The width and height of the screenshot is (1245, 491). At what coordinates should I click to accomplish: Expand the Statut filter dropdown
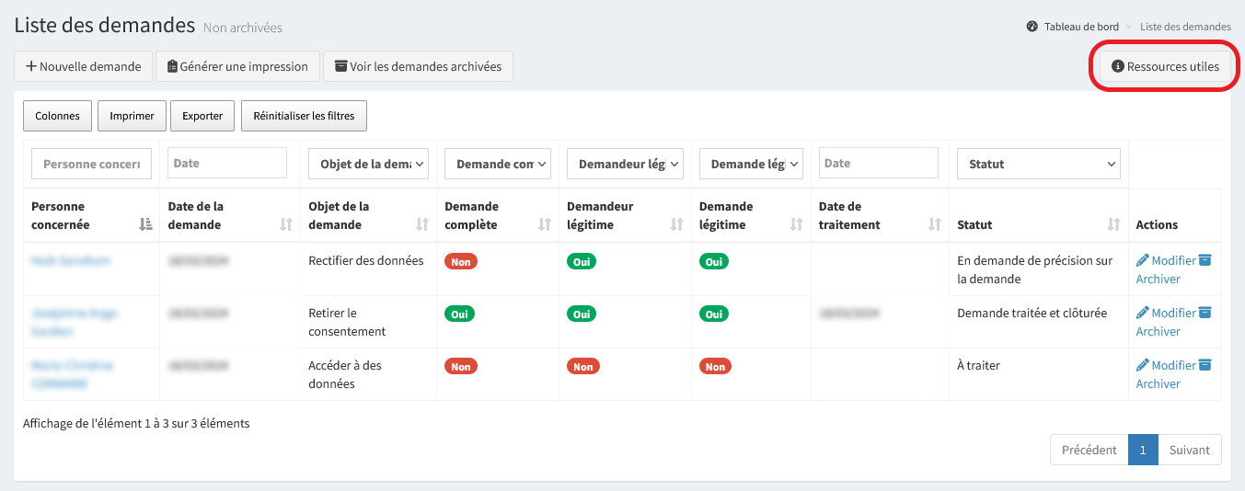point(1038,164)
